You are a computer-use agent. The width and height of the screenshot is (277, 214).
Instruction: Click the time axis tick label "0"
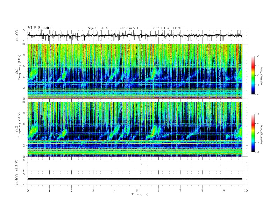(x=28, y=191)
